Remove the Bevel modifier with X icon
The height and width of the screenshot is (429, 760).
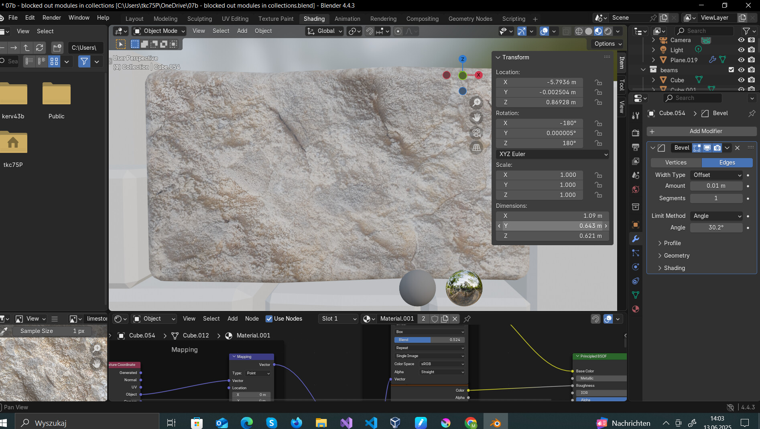738,148
